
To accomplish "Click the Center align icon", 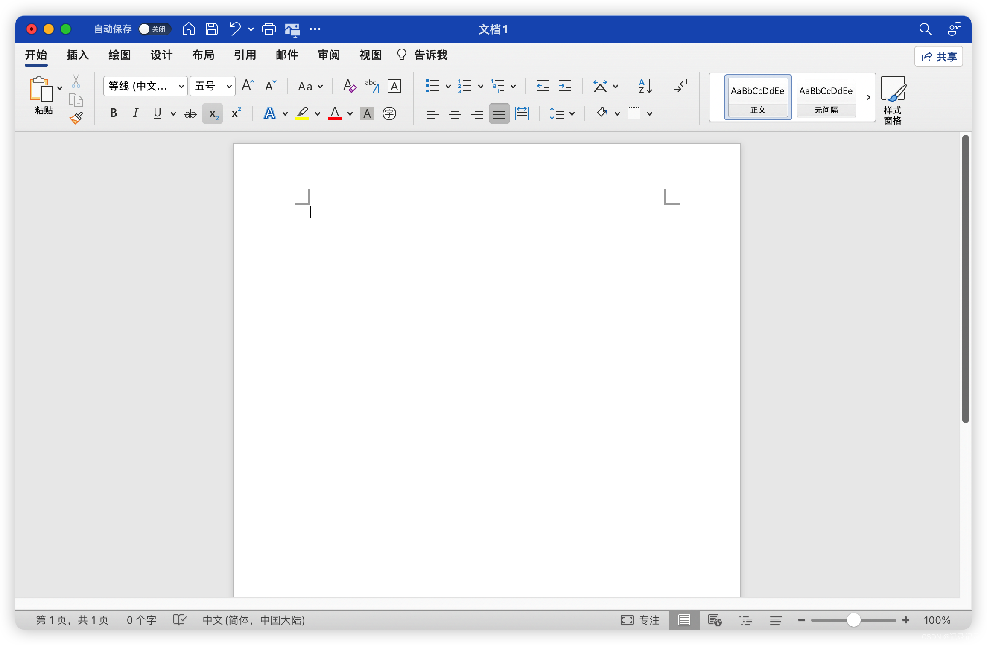I will [455, 113].
